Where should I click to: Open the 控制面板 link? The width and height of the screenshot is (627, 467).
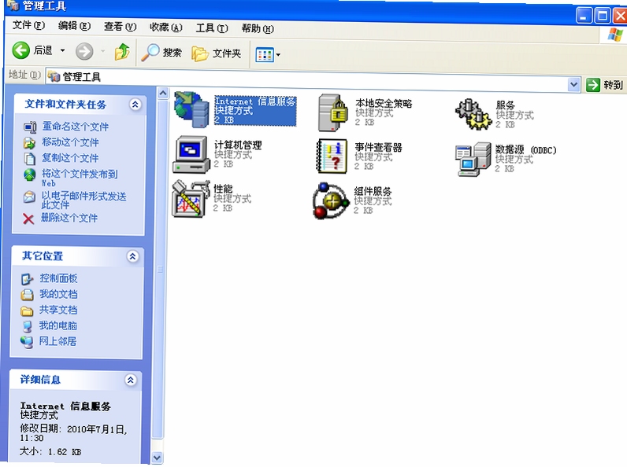(x=58, y=278)
